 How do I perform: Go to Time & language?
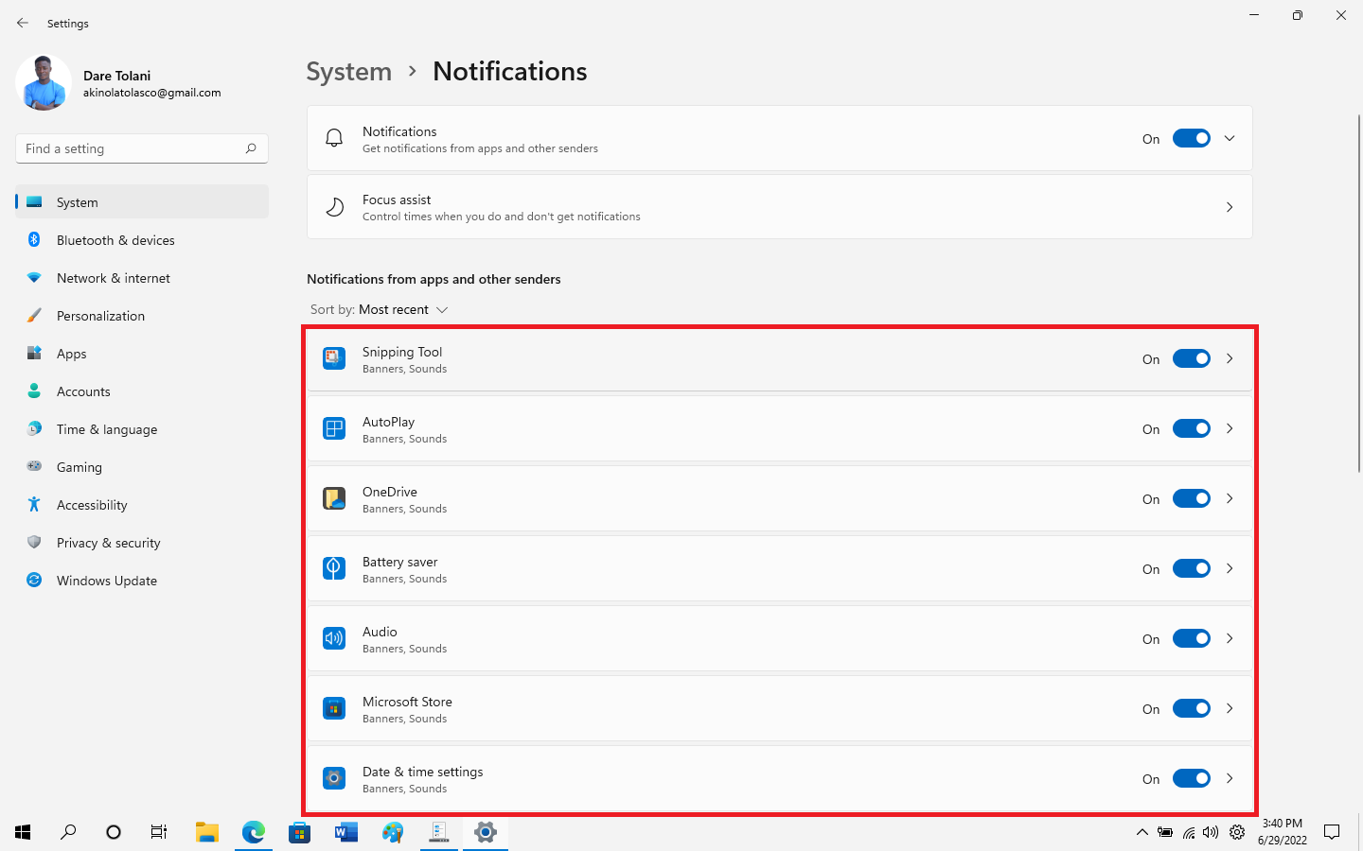(142, 429)
